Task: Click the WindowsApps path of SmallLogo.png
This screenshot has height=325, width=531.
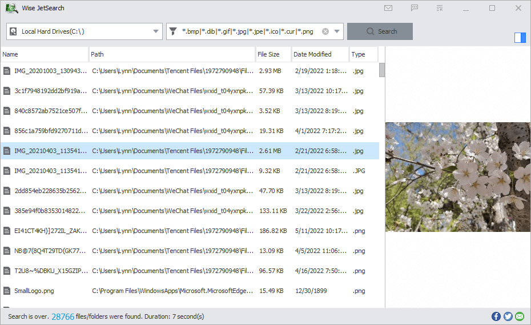Action: (x=172, y=291)
